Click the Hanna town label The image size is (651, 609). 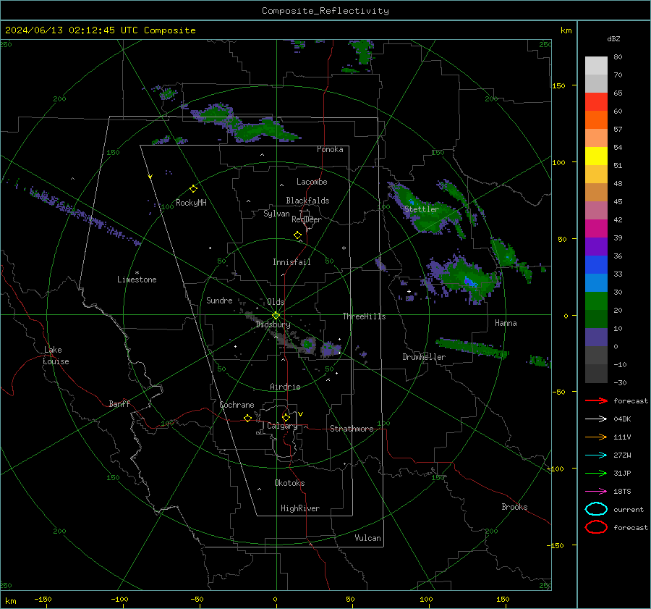506,323
